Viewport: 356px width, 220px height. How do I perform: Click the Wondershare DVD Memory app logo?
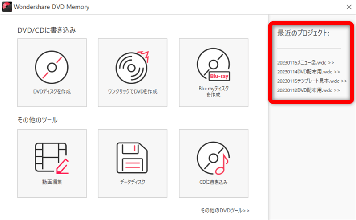(7, 7)
